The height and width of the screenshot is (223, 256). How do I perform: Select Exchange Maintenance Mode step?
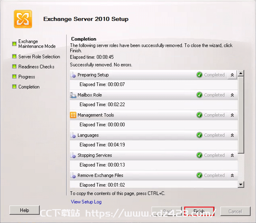37,44
